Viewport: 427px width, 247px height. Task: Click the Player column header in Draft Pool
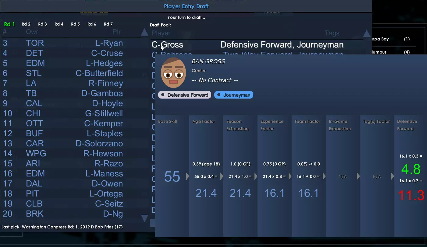(161, 33)
